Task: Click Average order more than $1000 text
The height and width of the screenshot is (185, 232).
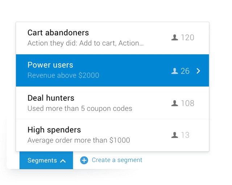Action: point(79,140)
